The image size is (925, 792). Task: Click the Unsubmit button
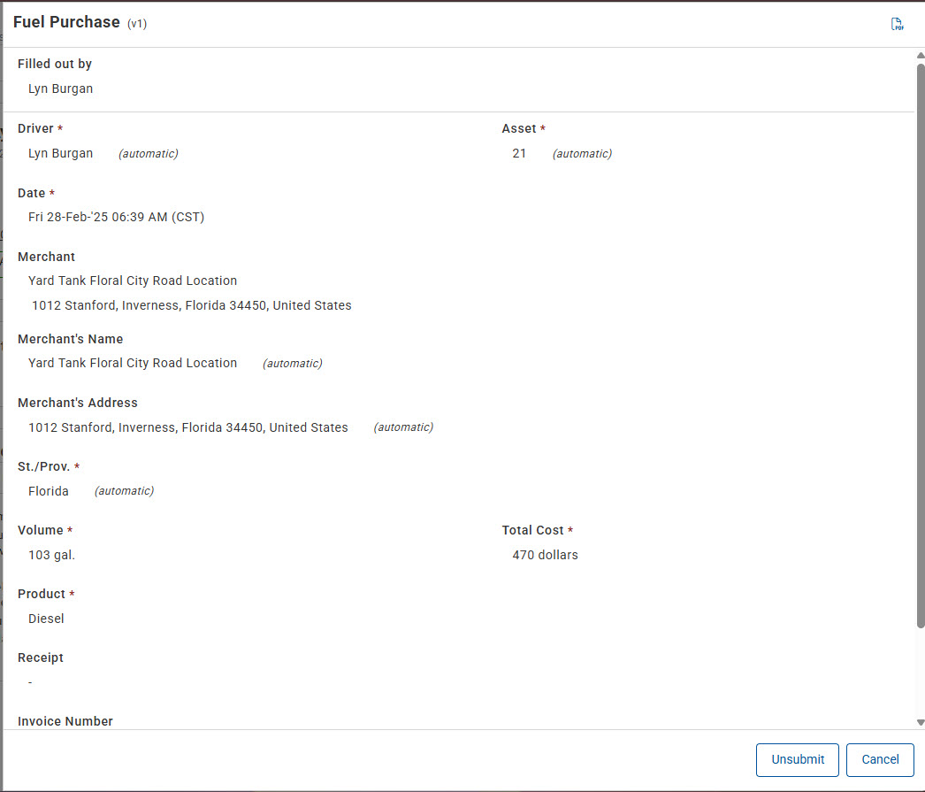[797, 759]
